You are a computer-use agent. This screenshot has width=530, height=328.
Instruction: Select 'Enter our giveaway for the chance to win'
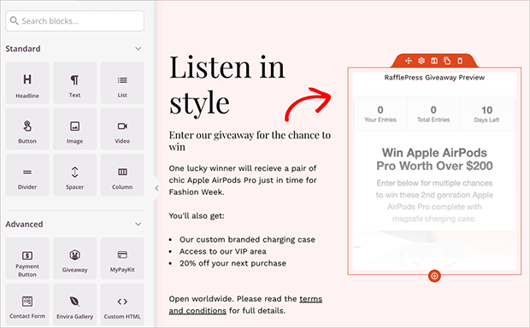point(250,141)
